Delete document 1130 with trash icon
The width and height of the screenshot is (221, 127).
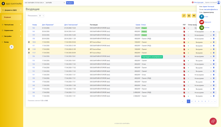(214, 49)
